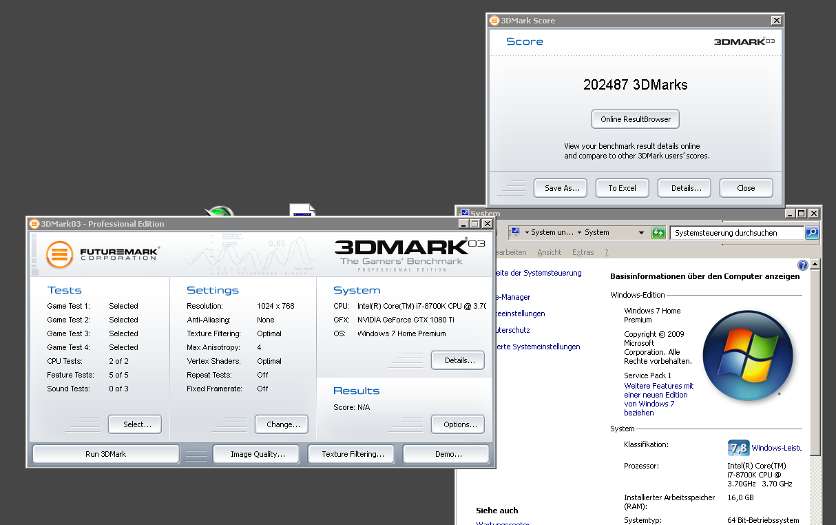Image resolution: width=836 pixels, height=525 pixels.
Task: Click the Options... button under Results
Action: coord(458,424)
